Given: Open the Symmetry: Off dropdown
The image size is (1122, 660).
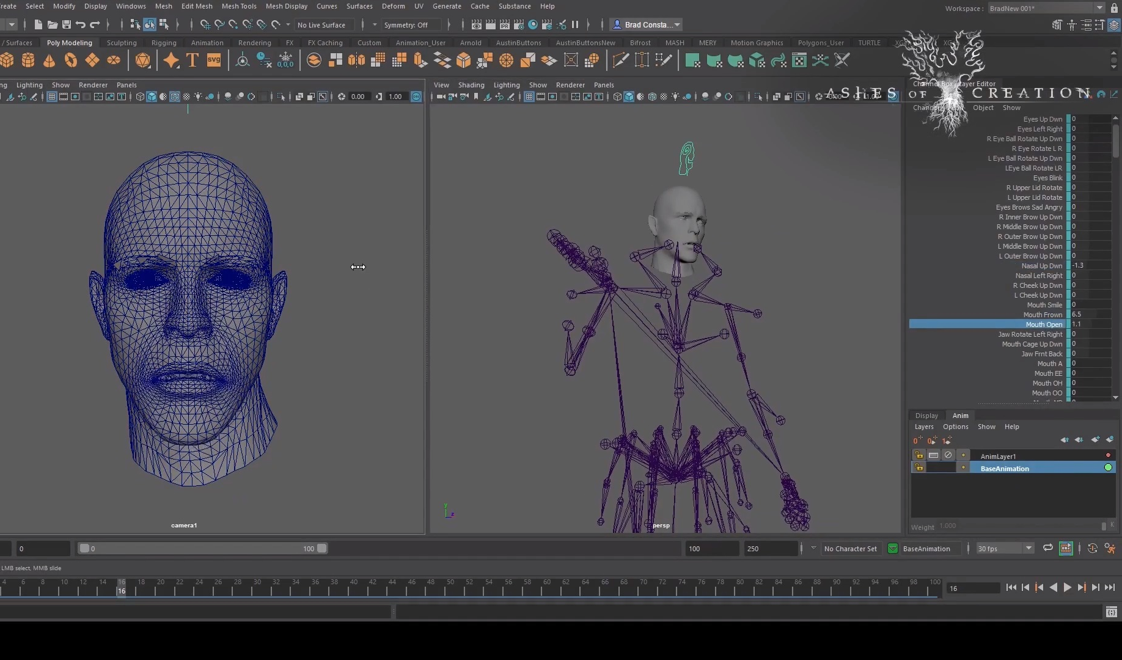Looking at the screenshot, I should [412, 24].
